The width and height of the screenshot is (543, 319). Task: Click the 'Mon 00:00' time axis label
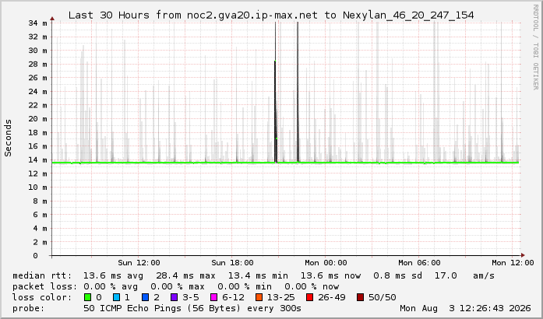pos(326,263)
